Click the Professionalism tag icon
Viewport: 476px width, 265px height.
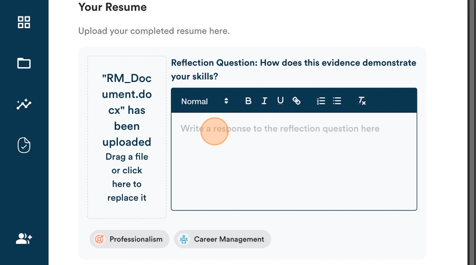[x=99, y=239]
